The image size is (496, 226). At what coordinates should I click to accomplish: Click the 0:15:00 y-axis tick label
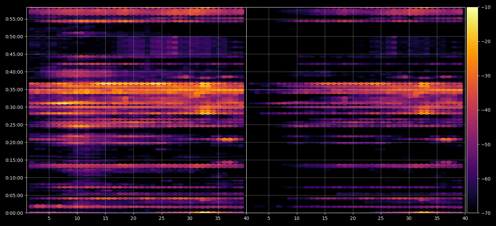[x=14, y=160]
